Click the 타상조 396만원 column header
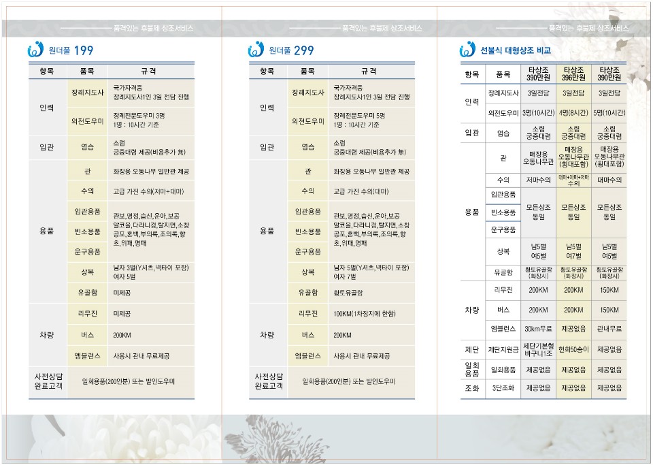This screenshot has width=653, height=465. tap(573, 74)
